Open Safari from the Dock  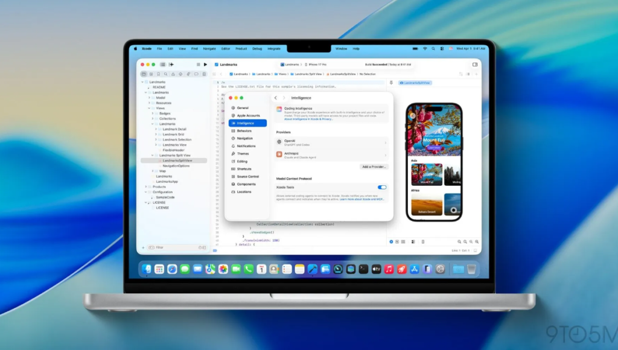(x=172, y=269)
